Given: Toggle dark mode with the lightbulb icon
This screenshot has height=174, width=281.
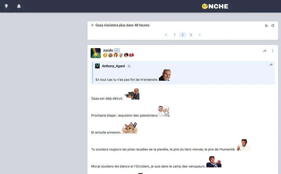Looking at the screenshot, I should pos(6,6).
